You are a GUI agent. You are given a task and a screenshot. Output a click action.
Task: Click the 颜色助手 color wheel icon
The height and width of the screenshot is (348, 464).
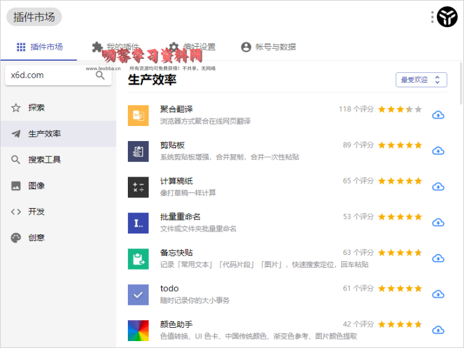(138, 330)
